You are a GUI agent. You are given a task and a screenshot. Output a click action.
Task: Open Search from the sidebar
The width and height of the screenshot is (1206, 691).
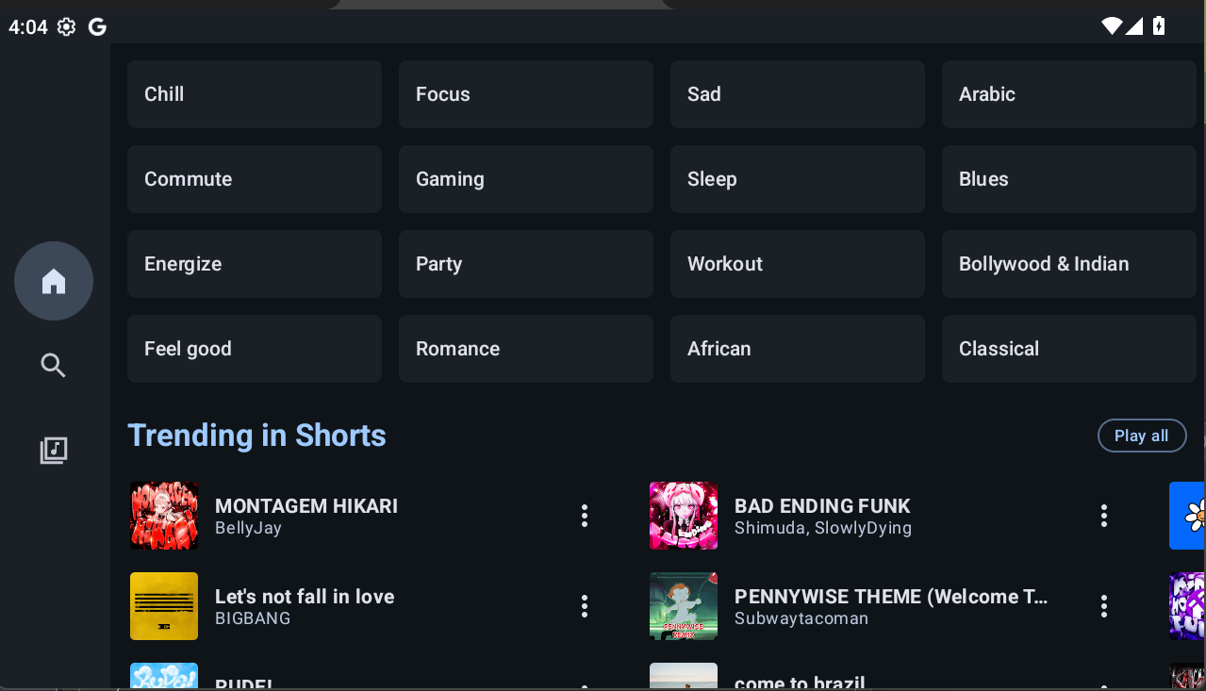tap(53, 366)
